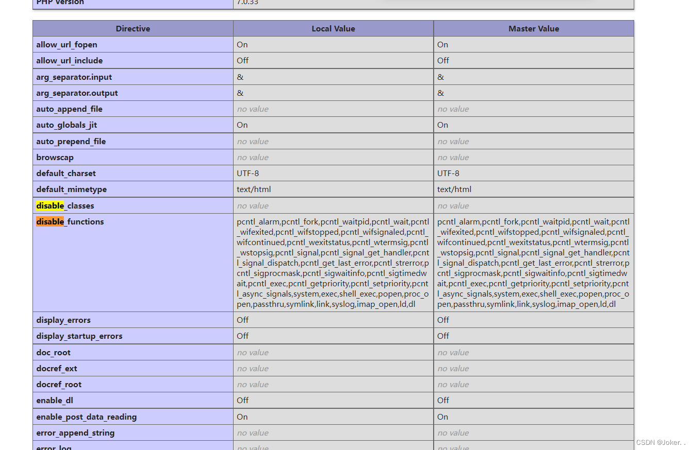Viewport: 693px width, 450px height.
Task: Click the disable_functions Master Value text
Action: [x=533, y=263]
